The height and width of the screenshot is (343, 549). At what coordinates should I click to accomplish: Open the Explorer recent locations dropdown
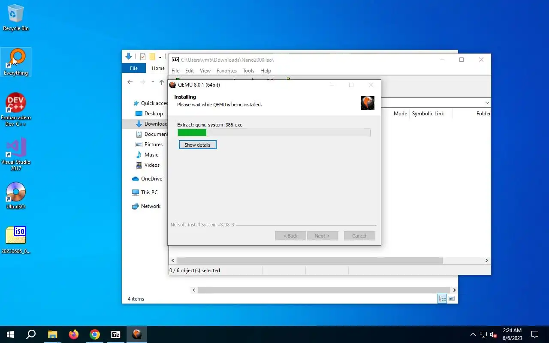pyautogui.click(x=153, y=82)
